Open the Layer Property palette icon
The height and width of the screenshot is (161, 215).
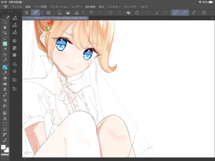15,64
